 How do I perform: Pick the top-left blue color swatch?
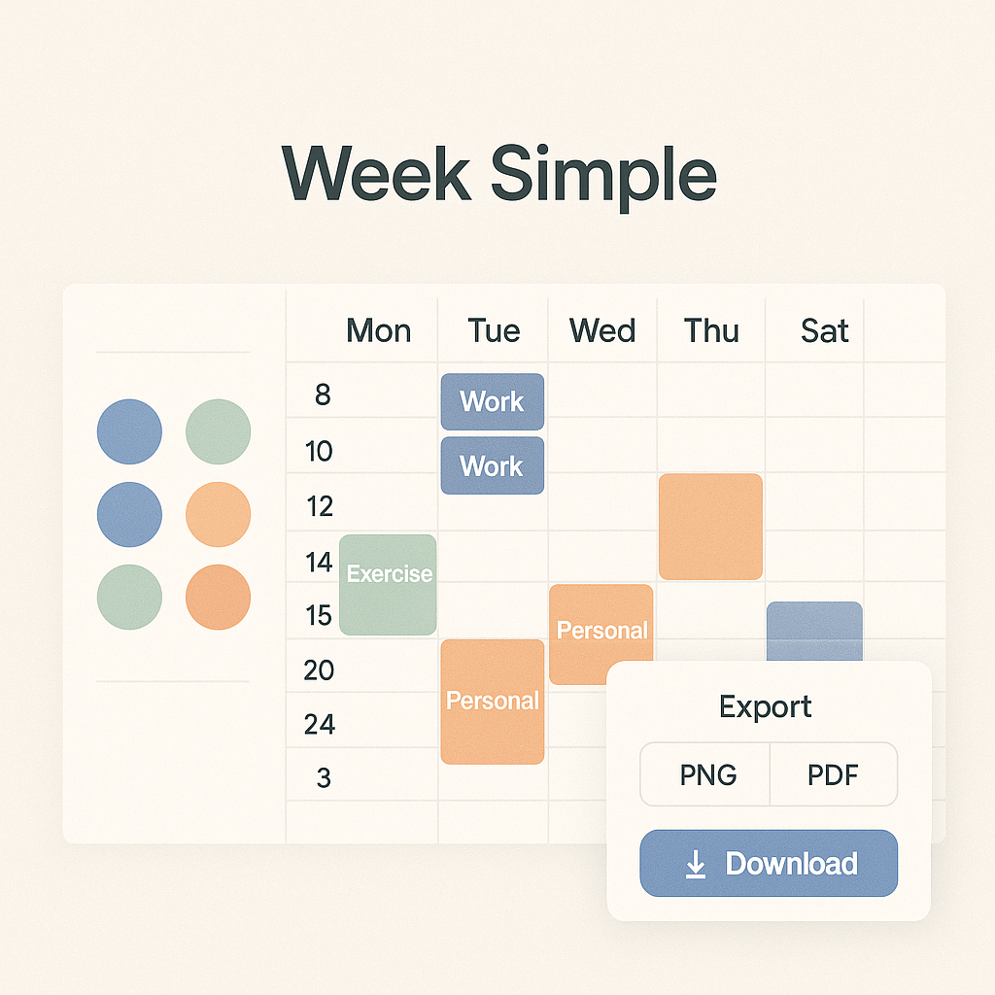coord(129,431)
